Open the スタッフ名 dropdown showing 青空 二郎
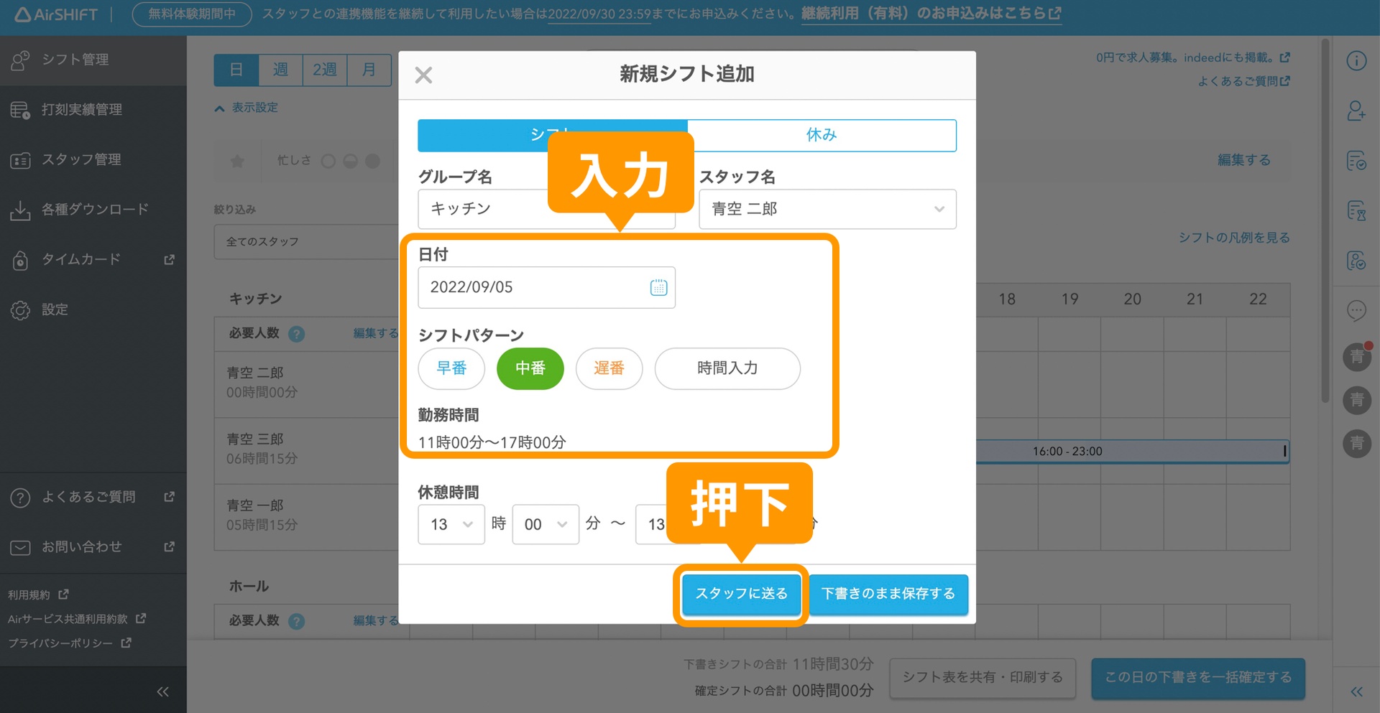Viewport: 1380px width, 713px height. coord(827,209)
